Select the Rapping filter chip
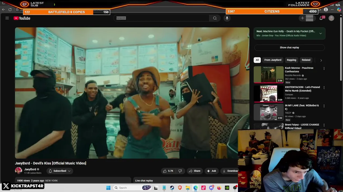 (x=292, y=60)
